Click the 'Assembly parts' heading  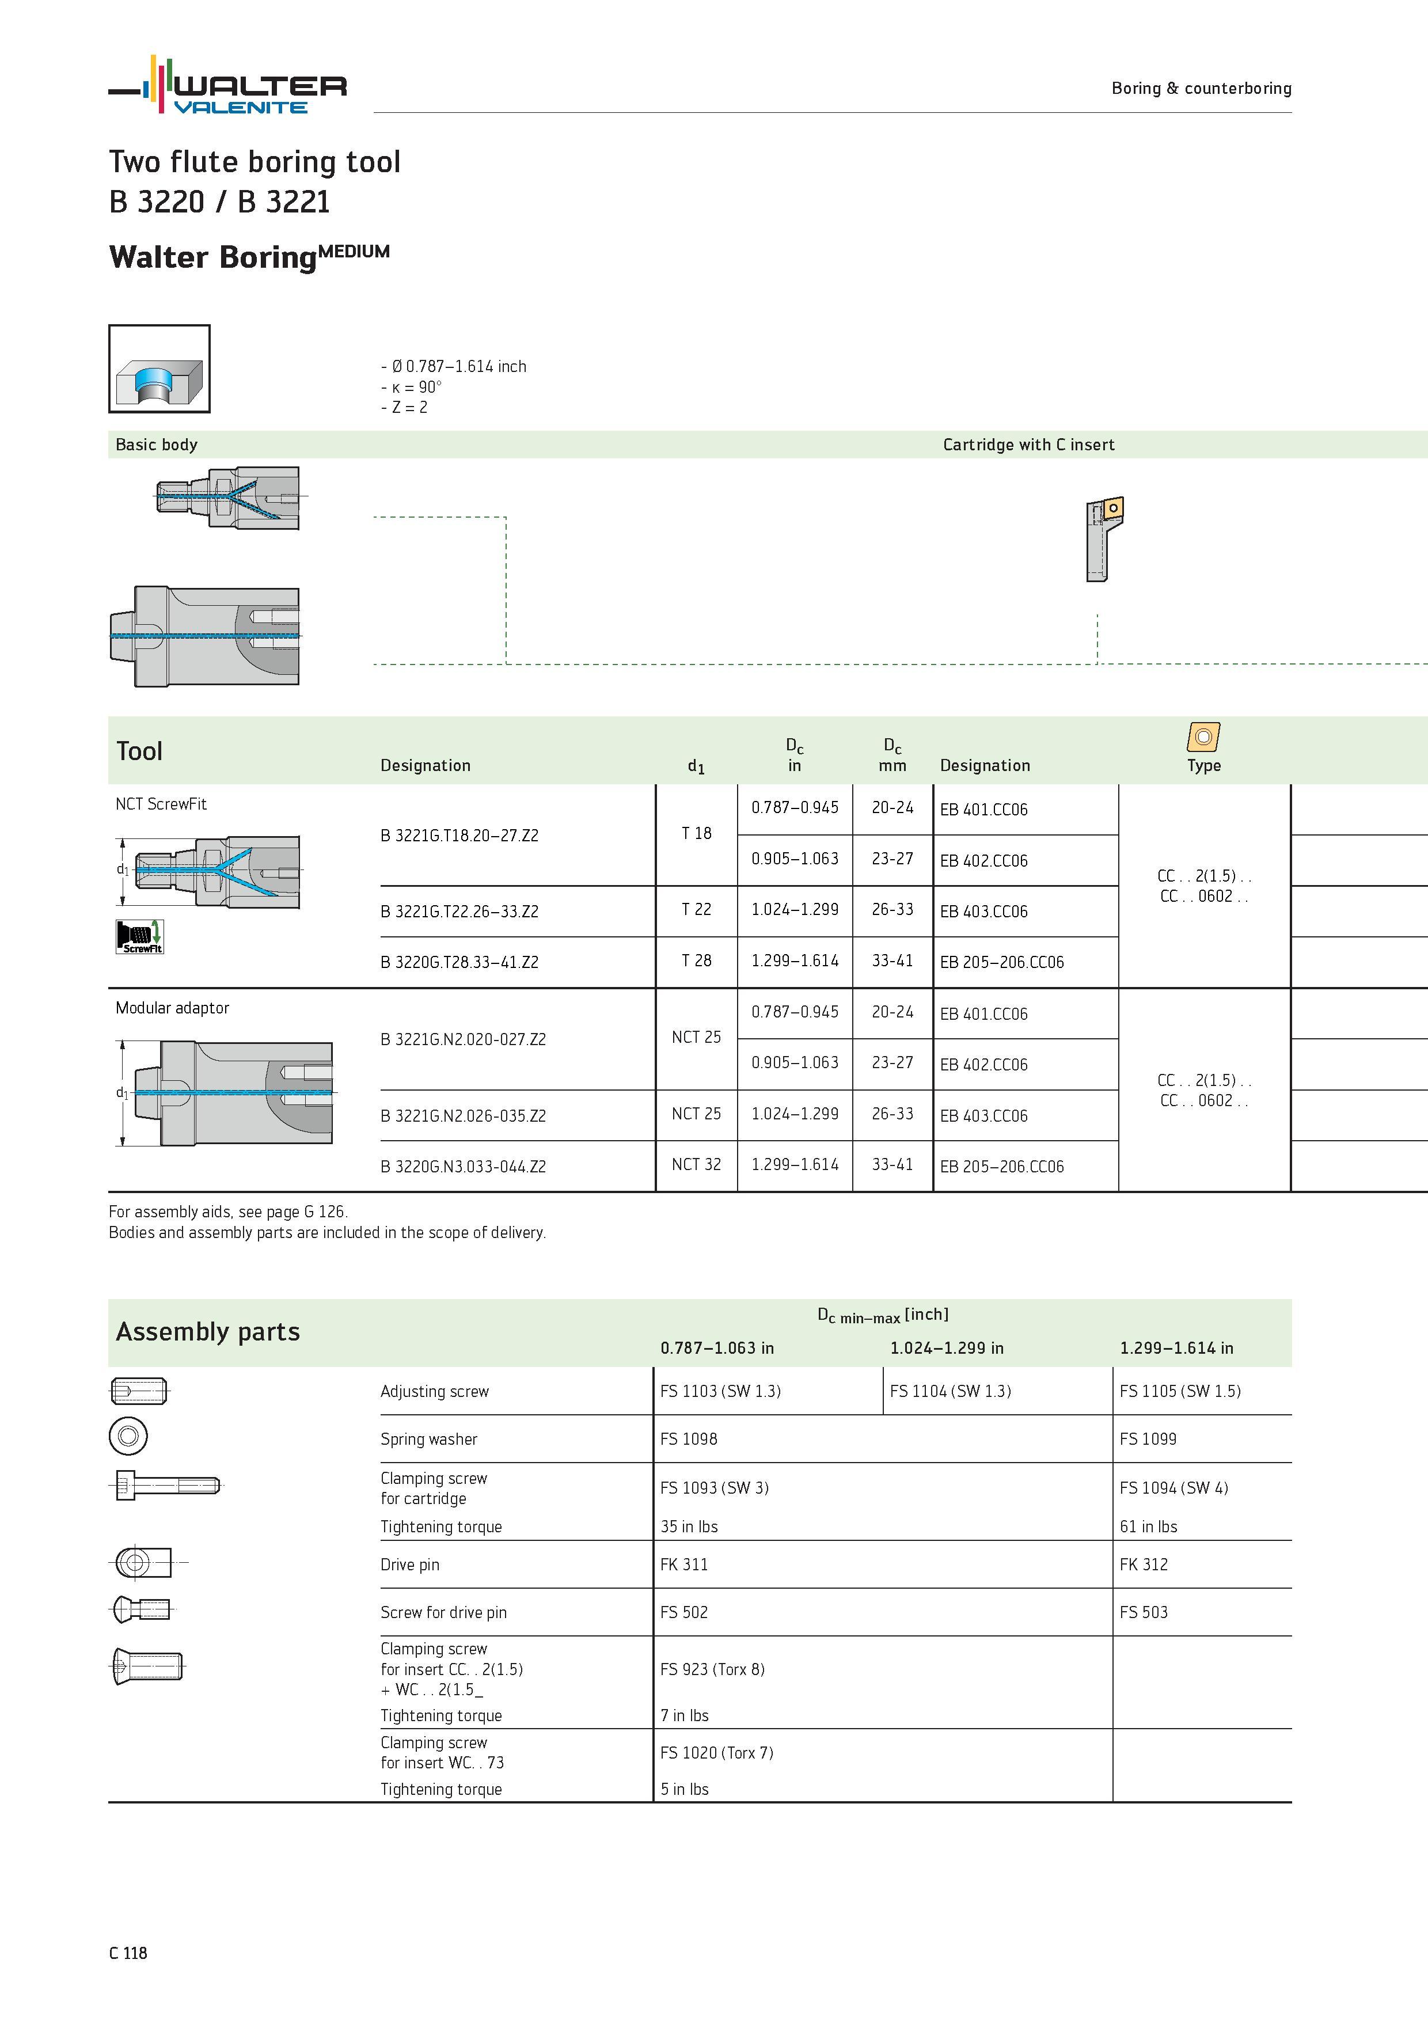(208, 1331)
